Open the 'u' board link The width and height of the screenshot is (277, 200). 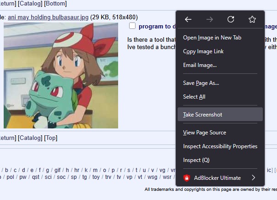click(144, 170)
